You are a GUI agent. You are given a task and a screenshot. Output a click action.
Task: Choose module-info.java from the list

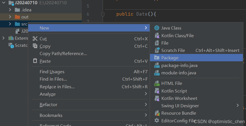click(x=179, y=73)
